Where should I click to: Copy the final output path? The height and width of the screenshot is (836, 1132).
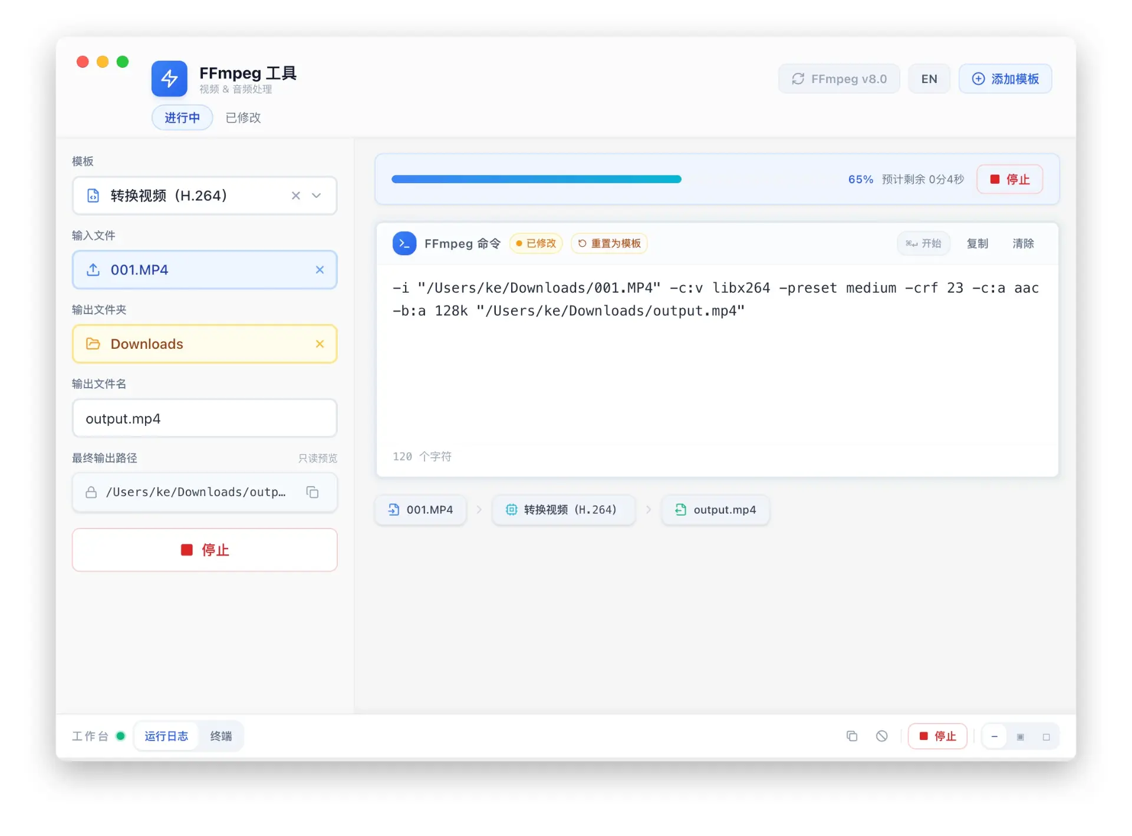point(312,492)
